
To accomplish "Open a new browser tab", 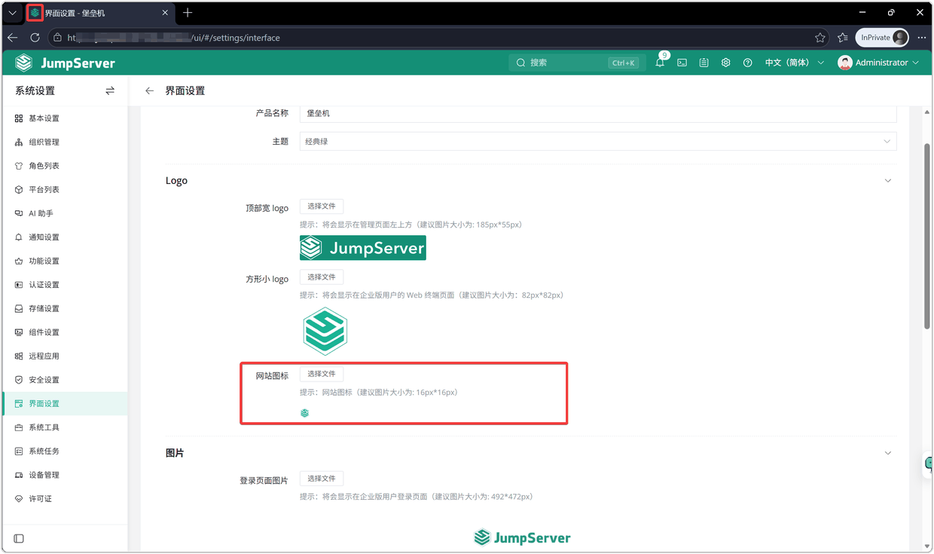I will point(188,13).
